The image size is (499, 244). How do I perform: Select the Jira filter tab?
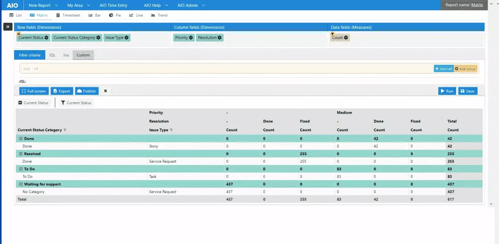tap(66, 55)
